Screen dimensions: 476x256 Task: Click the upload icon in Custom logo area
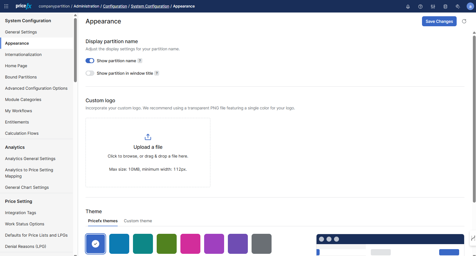coord(148,137)
